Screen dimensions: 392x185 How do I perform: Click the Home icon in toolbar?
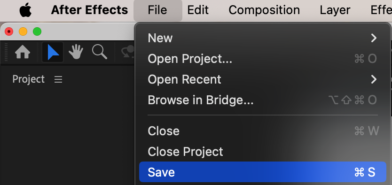pos(23,53)
